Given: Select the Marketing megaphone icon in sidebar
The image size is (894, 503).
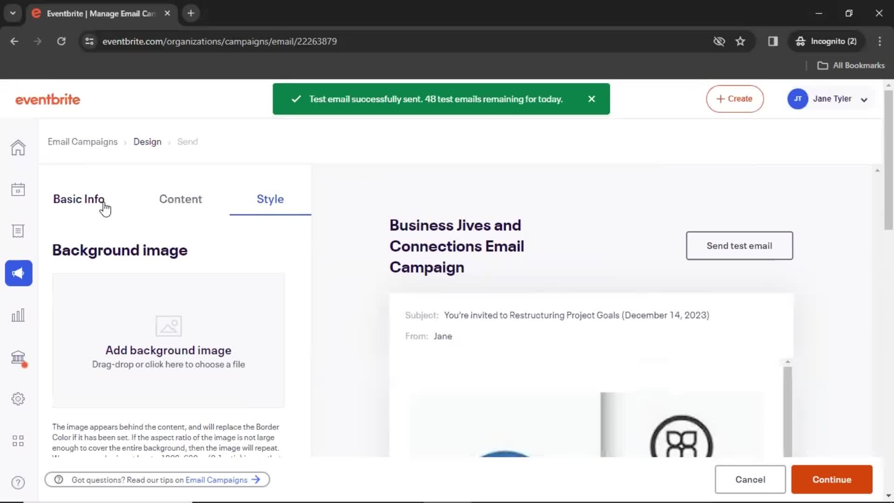Looking at the screenshot, I should [19, 273].
